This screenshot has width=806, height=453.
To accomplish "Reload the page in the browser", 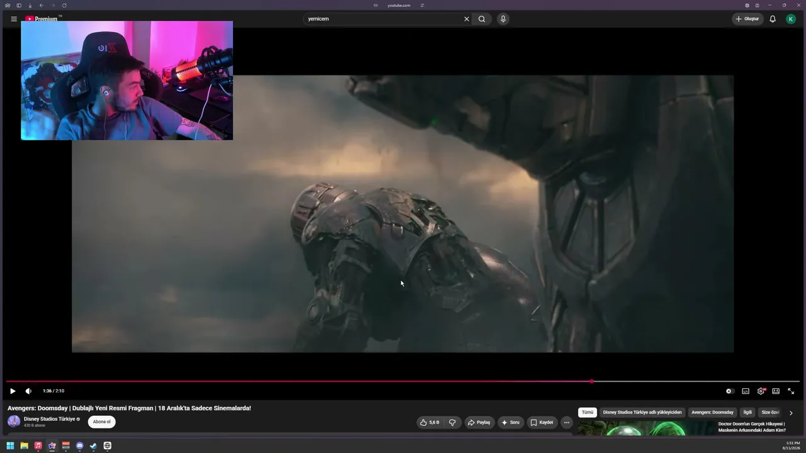I will click(x=64, y=5).
